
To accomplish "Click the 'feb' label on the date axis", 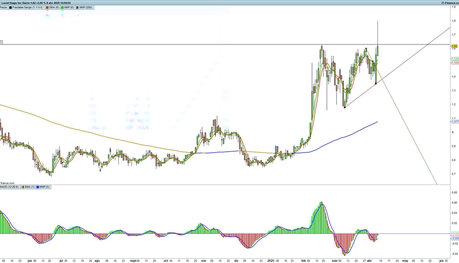I will 303,261.
